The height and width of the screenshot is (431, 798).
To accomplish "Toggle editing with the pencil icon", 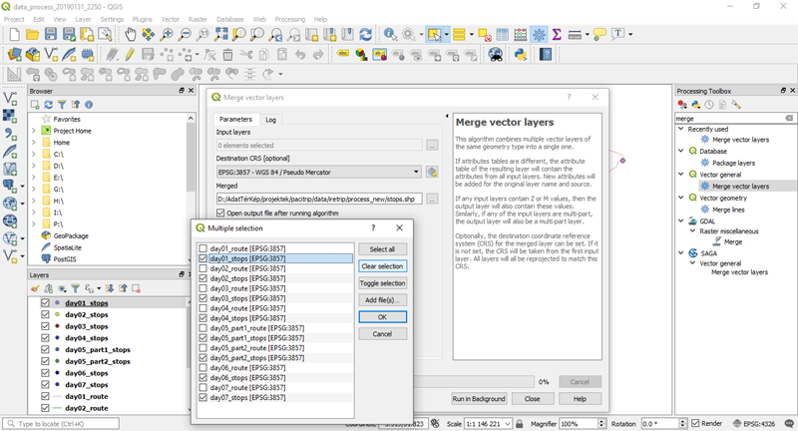I will point(130,54).
